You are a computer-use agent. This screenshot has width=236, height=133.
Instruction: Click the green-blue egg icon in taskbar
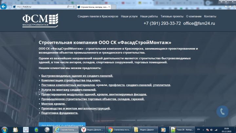coord(36,130)
